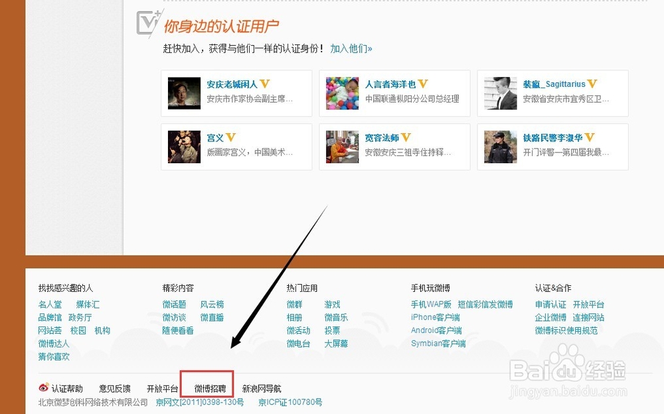Open 宽容法师 user profile name
Screen dimensions: 664x414
pyautogui.click(x=382, y=138)
